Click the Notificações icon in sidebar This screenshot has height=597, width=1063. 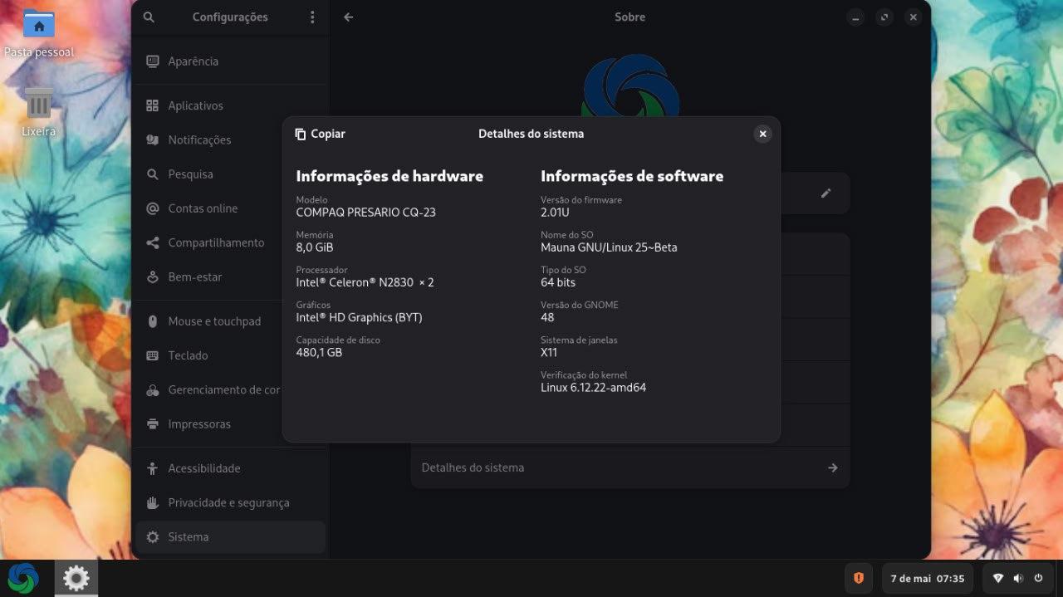152,139
